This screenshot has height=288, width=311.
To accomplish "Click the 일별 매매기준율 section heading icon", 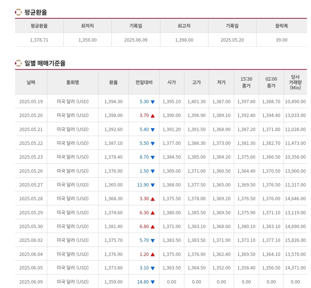I will 18,63.
